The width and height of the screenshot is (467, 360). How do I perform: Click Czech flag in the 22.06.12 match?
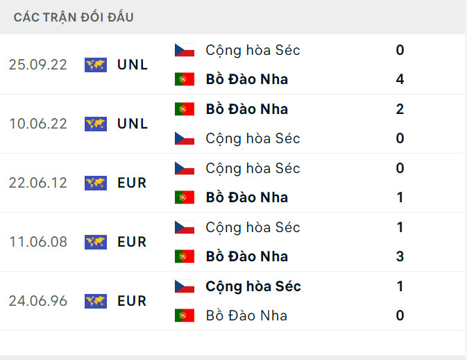(x=184, y=168)
